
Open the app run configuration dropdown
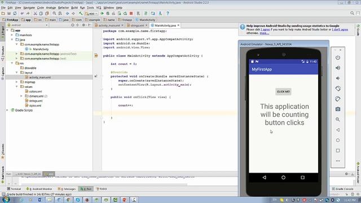click(x=91, y=14)
